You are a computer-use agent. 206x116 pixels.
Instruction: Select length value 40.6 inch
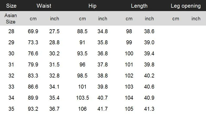tap(149, 87)
